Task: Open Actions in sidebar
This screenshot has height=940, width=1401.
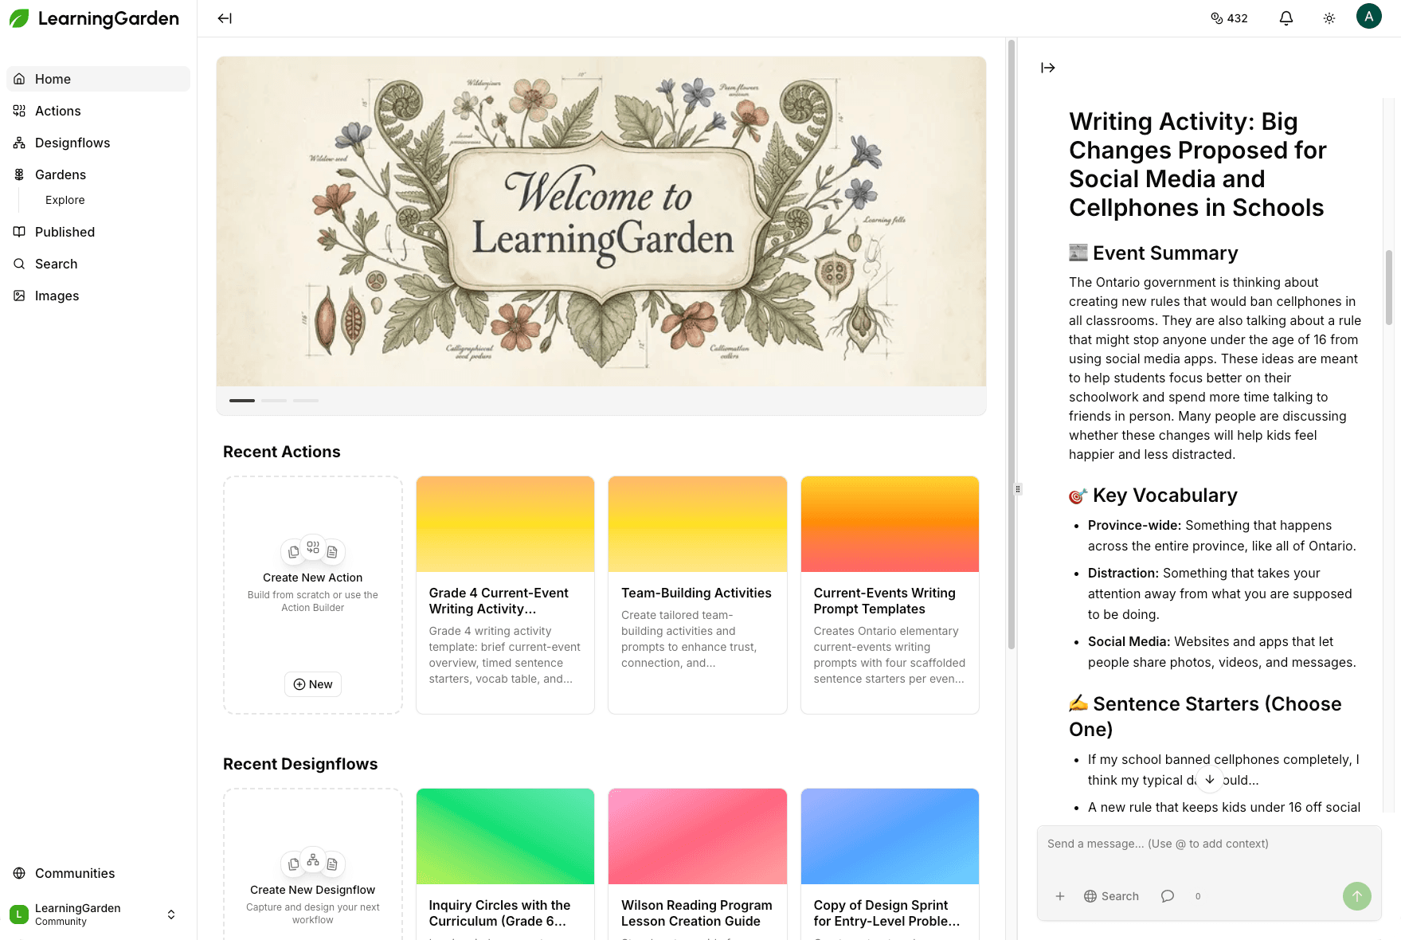Action: [98, 111]
